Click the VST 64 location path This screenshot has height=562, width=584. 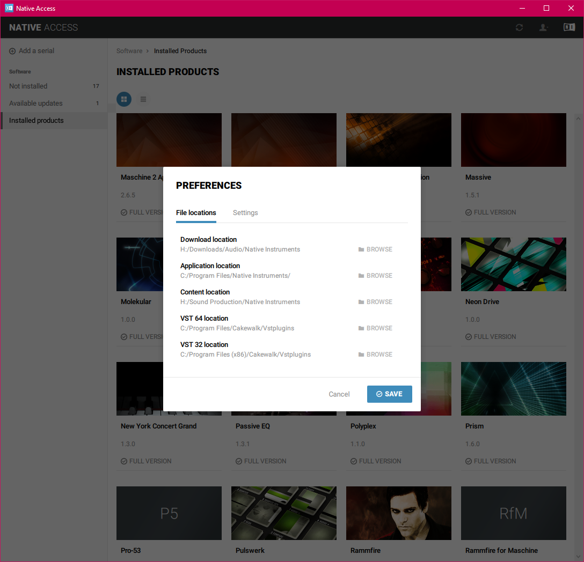coord(237,328)
